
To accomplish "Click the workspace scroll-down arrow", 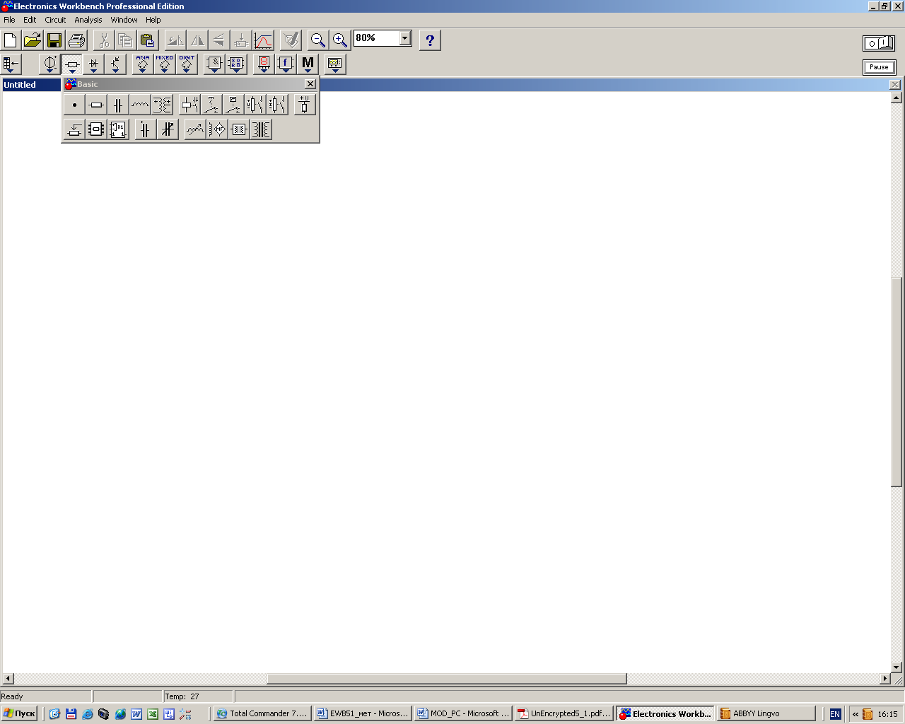I will click(897, 667).
